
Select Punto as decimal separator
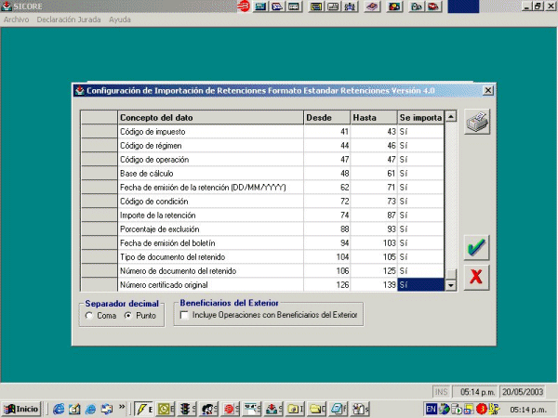128,316
